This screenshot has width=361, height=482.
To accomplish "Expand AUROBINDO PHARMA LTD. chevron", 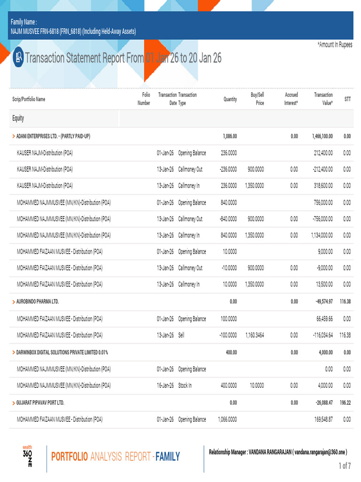I will (14, 302).
